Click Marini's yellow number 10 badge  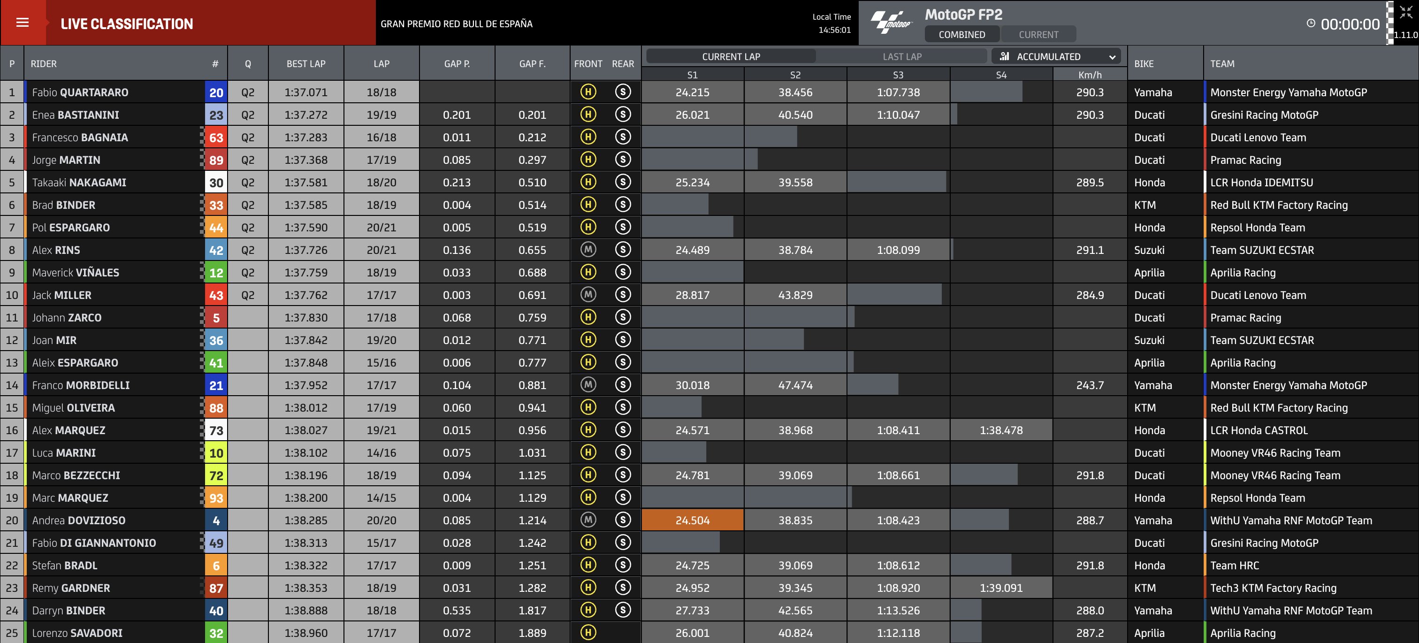point(216,452)
